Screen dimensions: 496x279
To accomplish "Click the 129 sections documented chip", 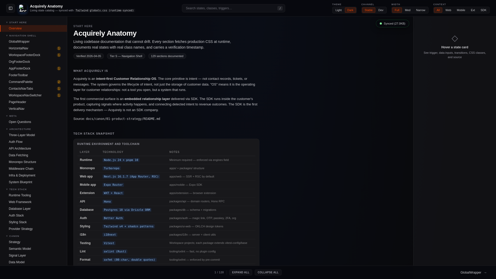I will [167, 56].
